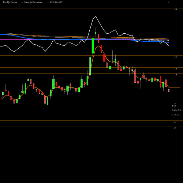183x183 pixels.
Task: Click the price axis label '15'
Action: pos(175,57)
